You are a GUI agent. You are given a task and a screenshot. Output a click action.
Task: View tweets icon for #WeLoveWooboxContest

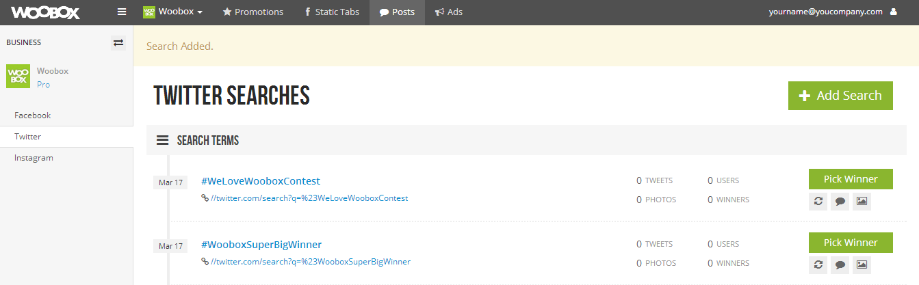pos(840,201)
